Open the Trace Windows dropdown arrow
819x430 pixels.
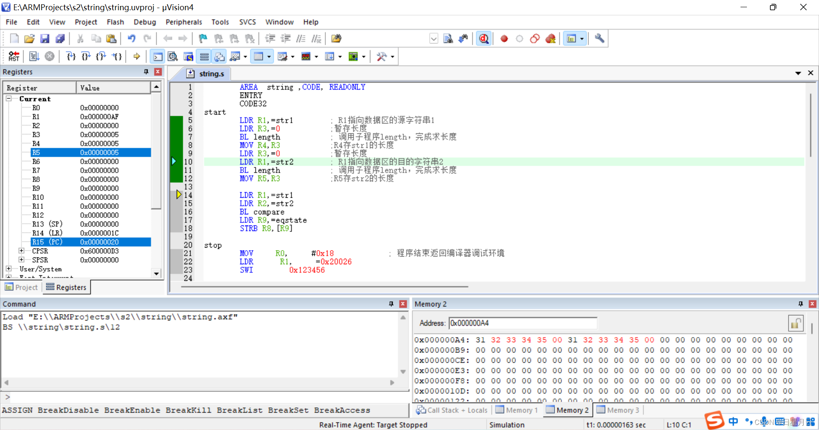340,57
